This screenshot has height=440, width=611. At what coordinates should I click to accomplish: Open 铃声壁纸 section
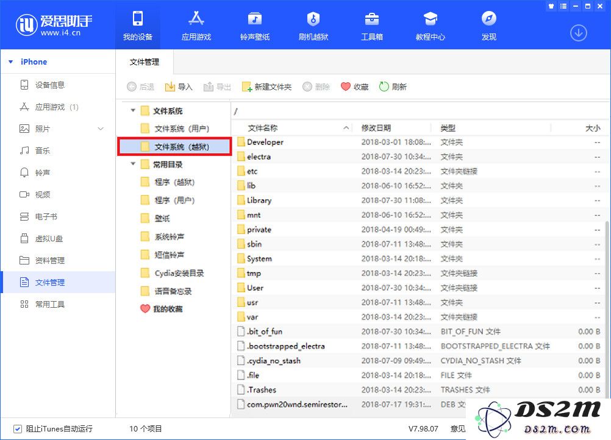tap(255, 26)
